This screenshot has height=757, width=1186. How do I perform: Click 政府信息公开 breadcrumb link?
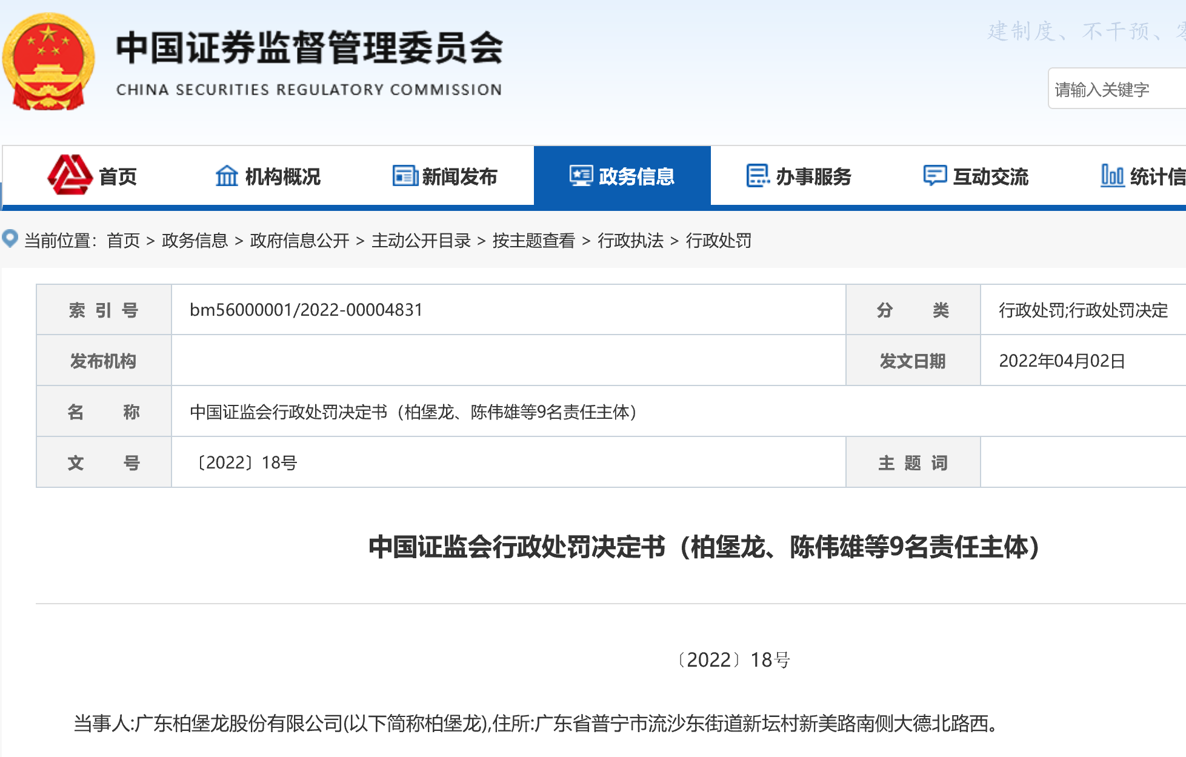[x=299, y=241]
